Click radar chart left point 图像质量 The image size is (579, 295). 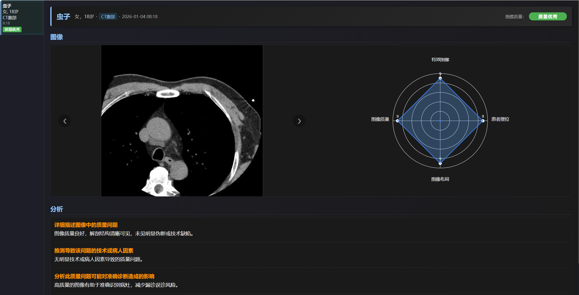pyautogui.click(x=398, y=121)
